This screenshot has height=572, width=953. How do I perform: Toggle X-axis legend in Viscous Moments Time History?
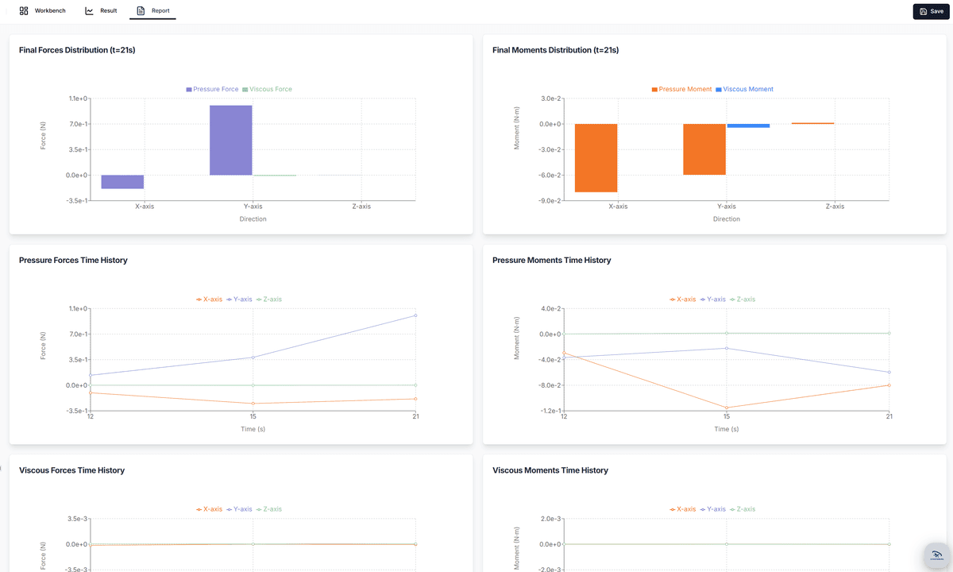682,509
